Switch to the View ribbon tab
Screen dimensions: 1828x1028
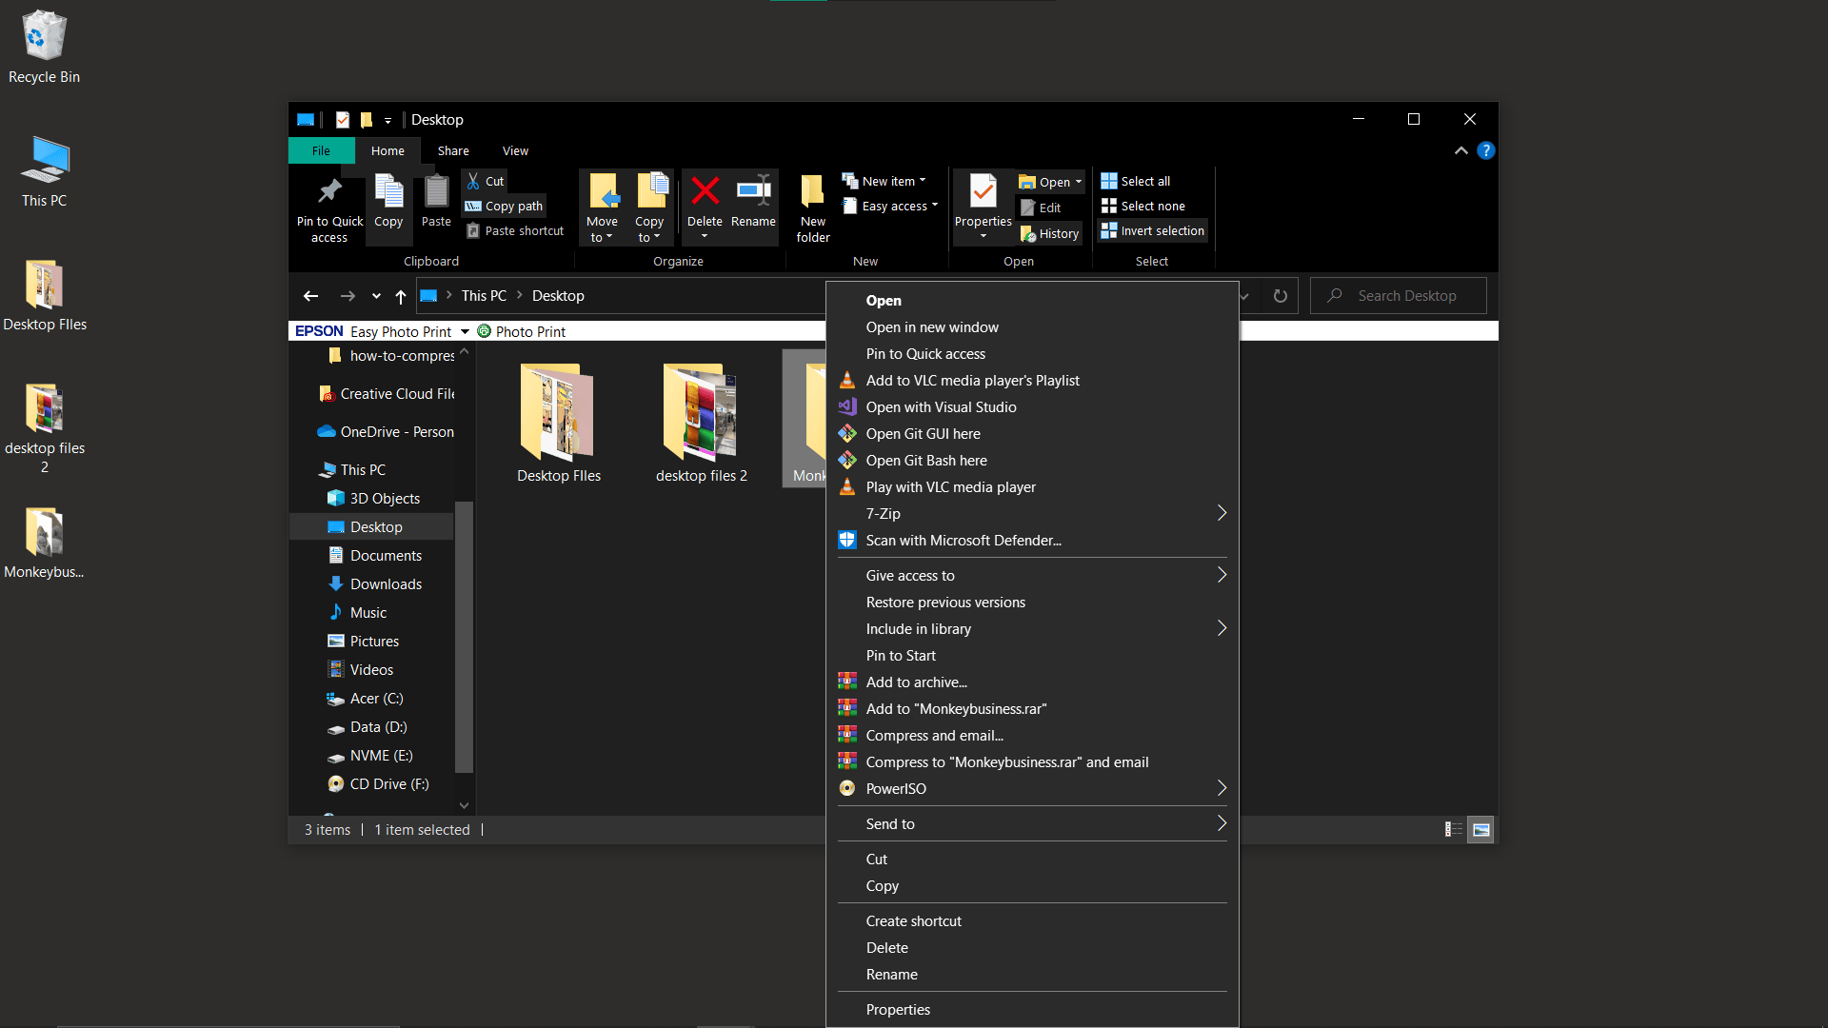click(x=515, y=151)
